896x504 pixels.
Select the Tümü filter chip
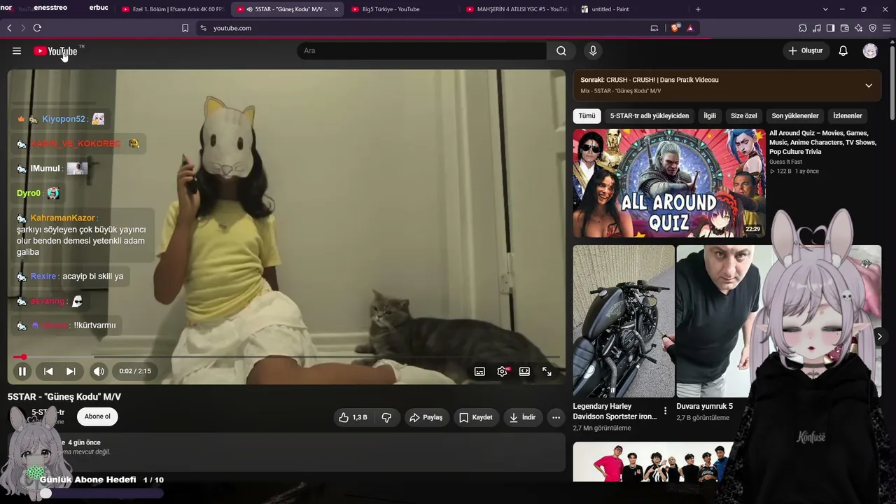pos(587,116)
